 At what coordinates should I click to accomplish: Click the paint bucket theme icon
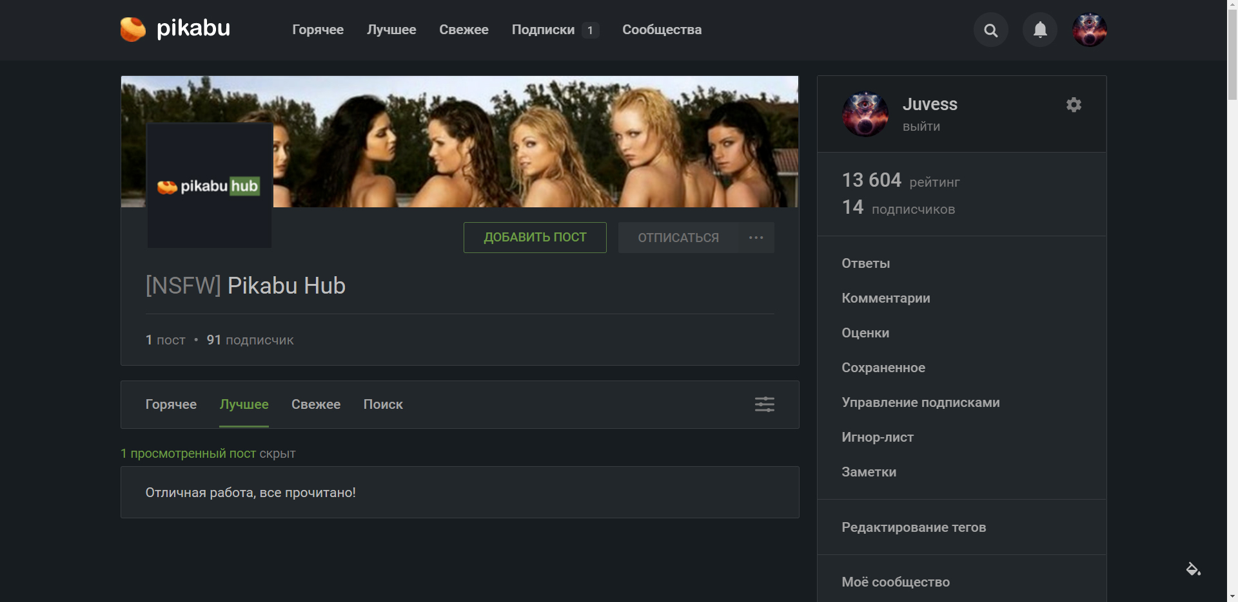click(1193, 569)
